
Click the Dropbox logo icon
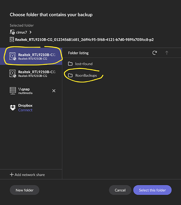13,108
